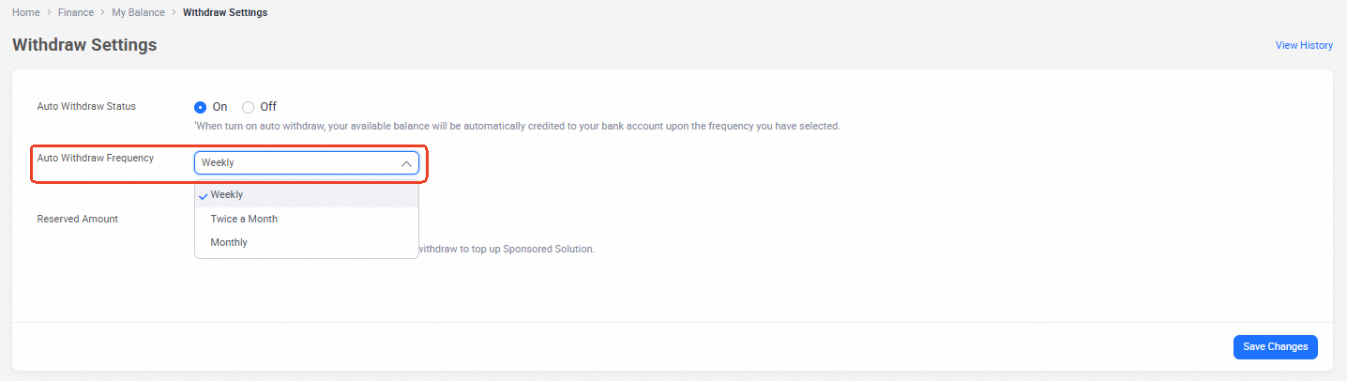1347x381 pixels.
Task: Click the Reserved Amount label
Action: (x=77, y=219)
